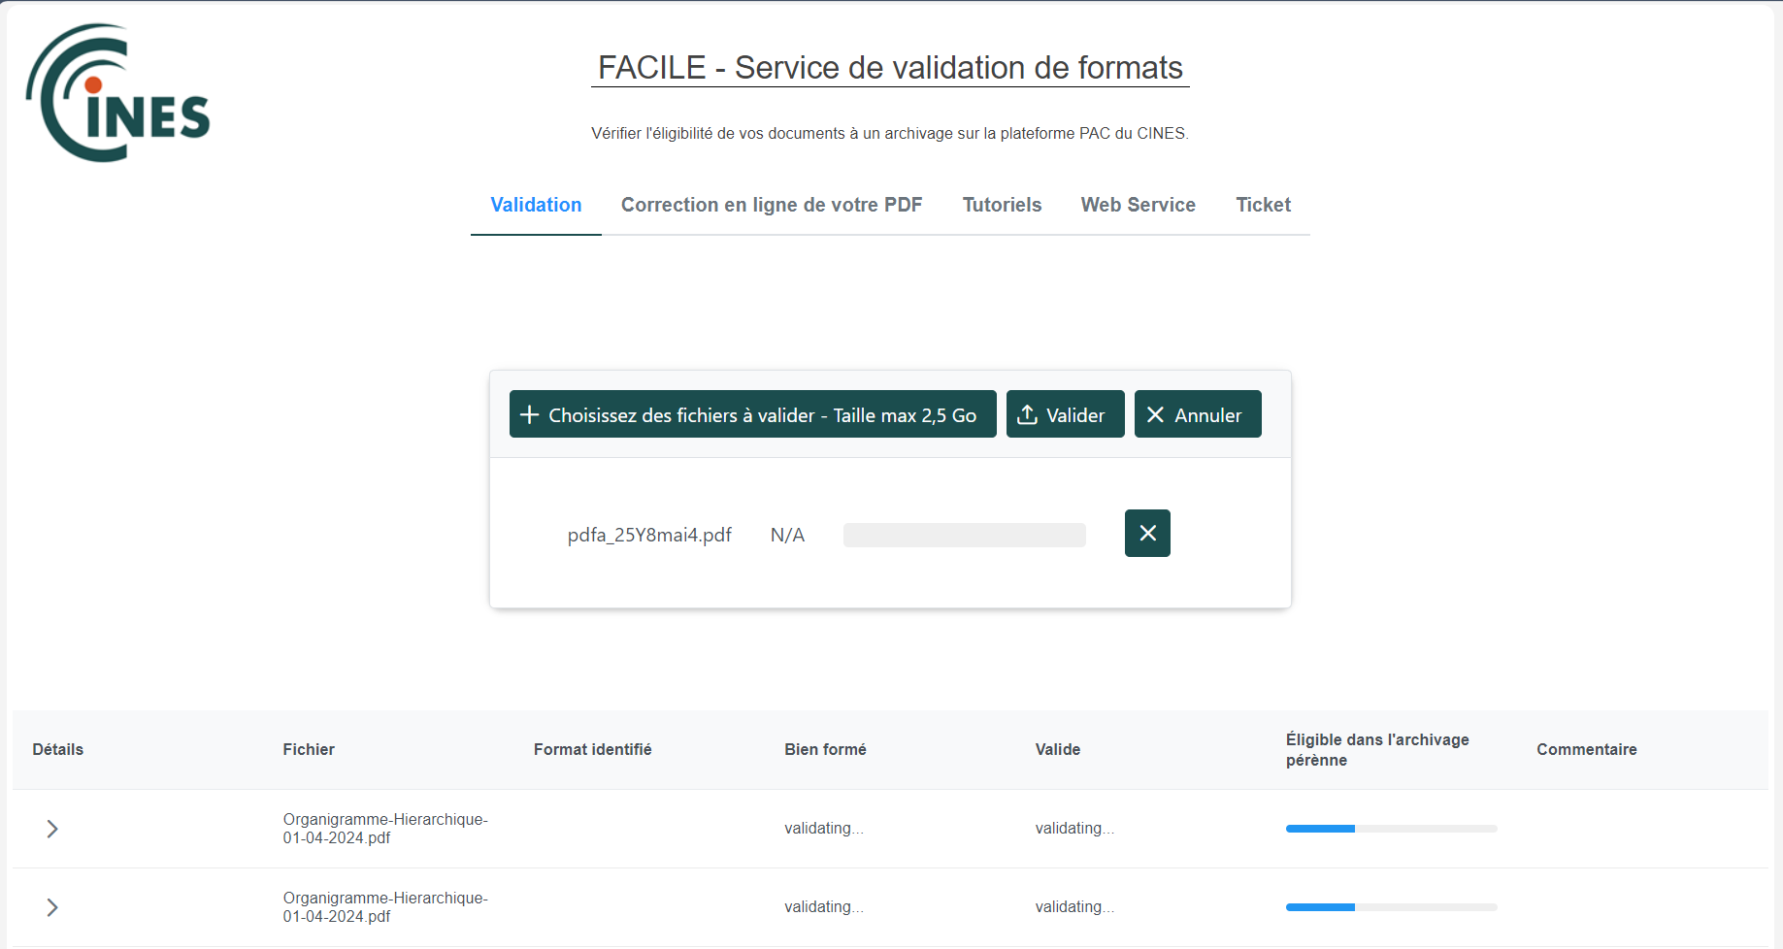This screenshot has height=949, width=1783.
Task: Click Choisissez des fichiers à valider button
Action: [x=753, y=414]
